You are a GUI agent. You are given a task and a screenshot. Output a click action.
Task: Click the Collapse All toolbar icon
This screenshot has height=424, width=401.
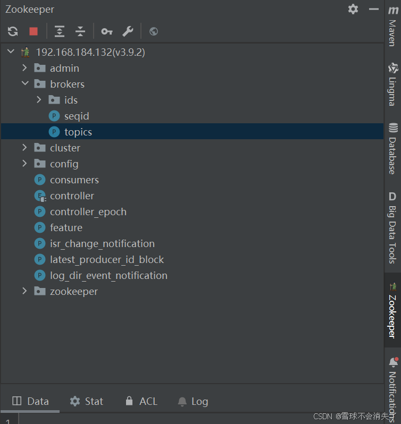click(80, 31)
